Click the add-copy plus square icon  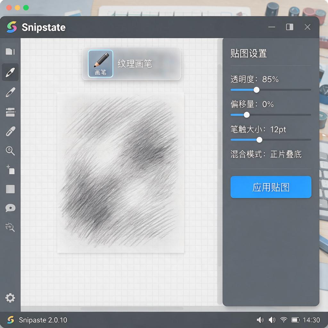click(x=10, y=169)
